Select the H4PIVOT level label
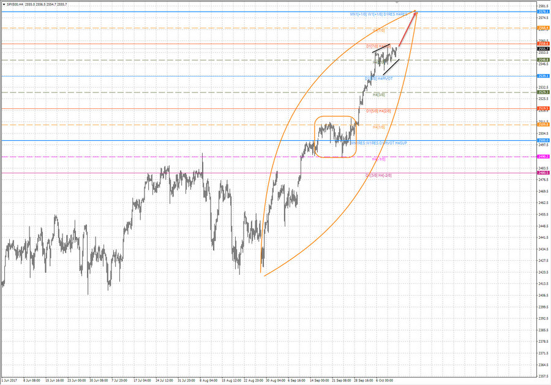 [384, 78]
